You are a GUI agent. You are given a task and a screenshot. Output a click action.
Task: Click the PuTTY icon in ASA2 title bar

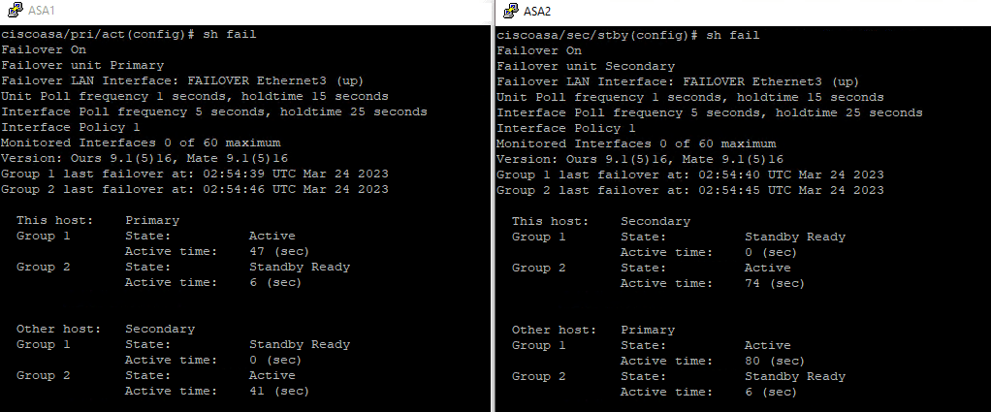[508, 11]
